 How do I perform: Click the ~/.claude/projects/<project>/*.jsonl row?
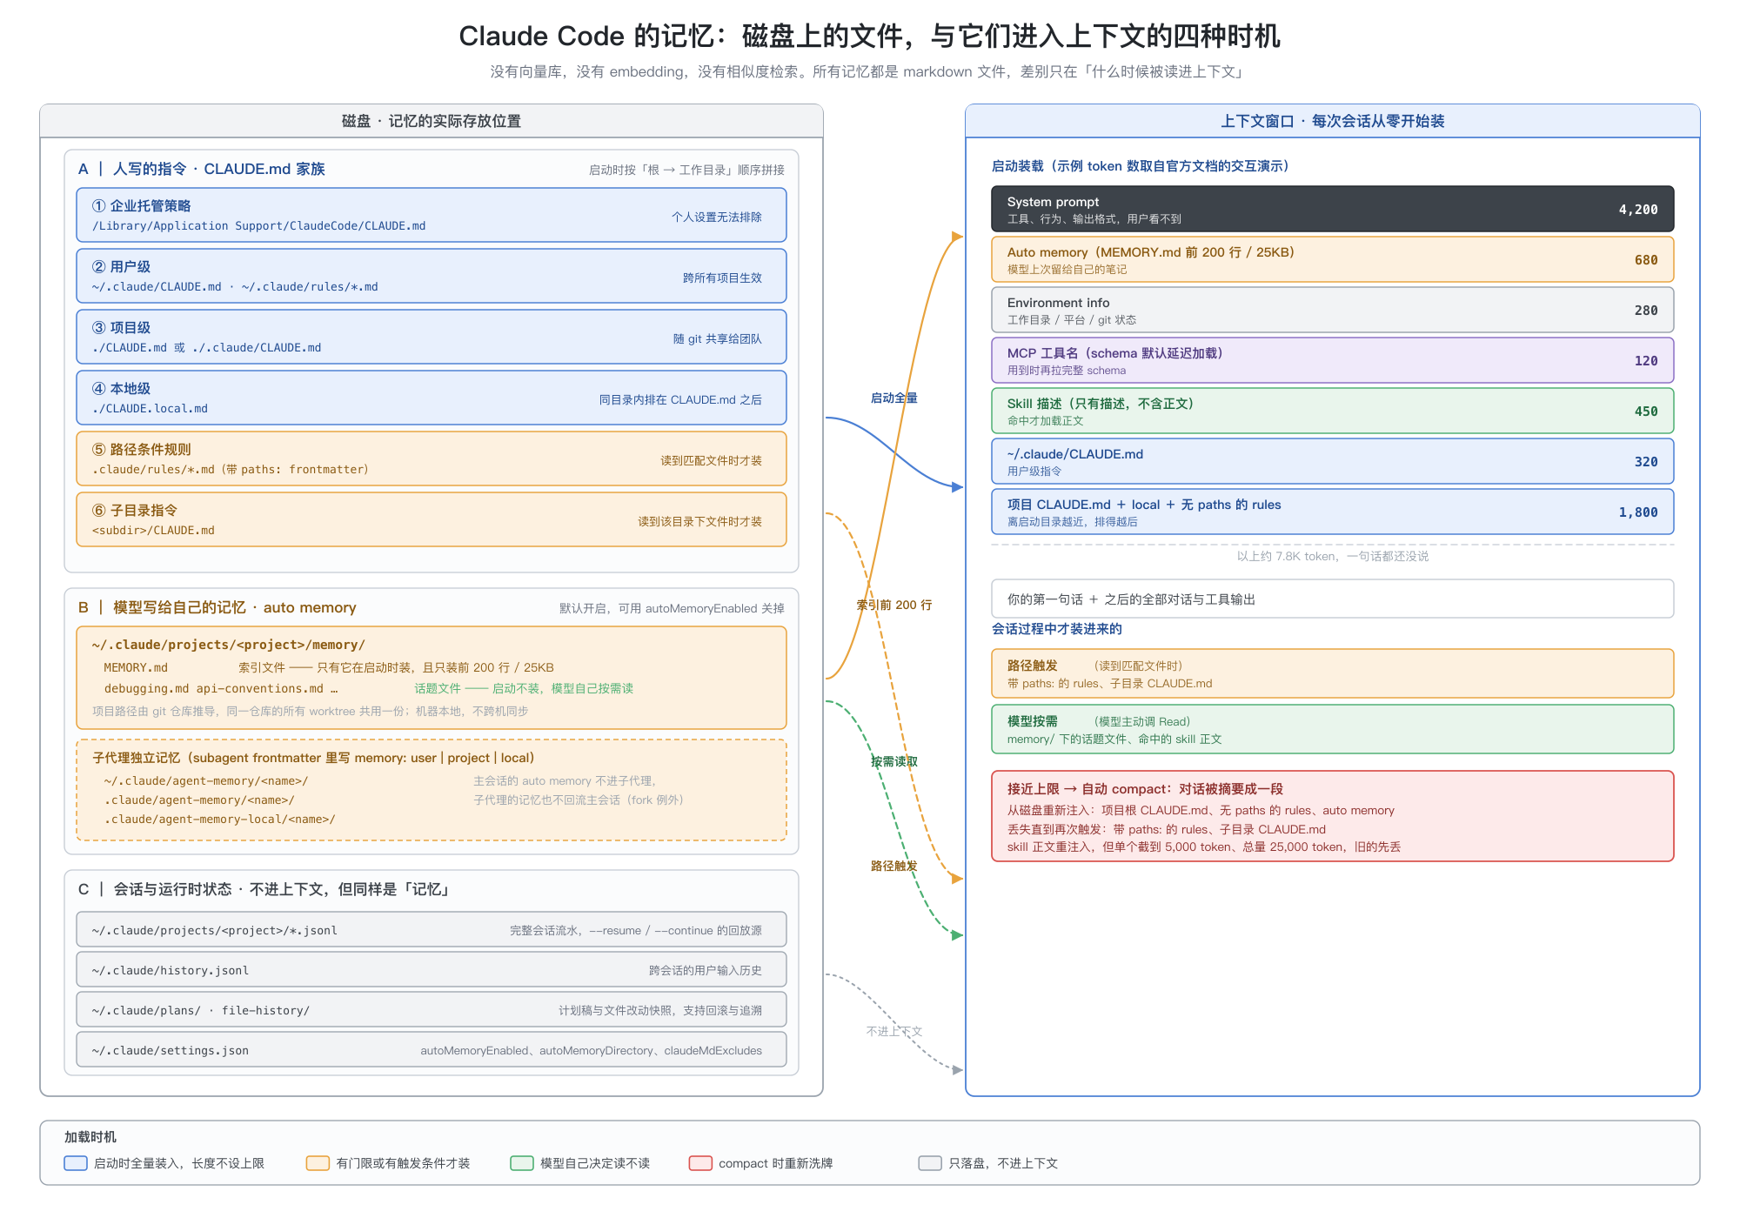click(432, 929)
